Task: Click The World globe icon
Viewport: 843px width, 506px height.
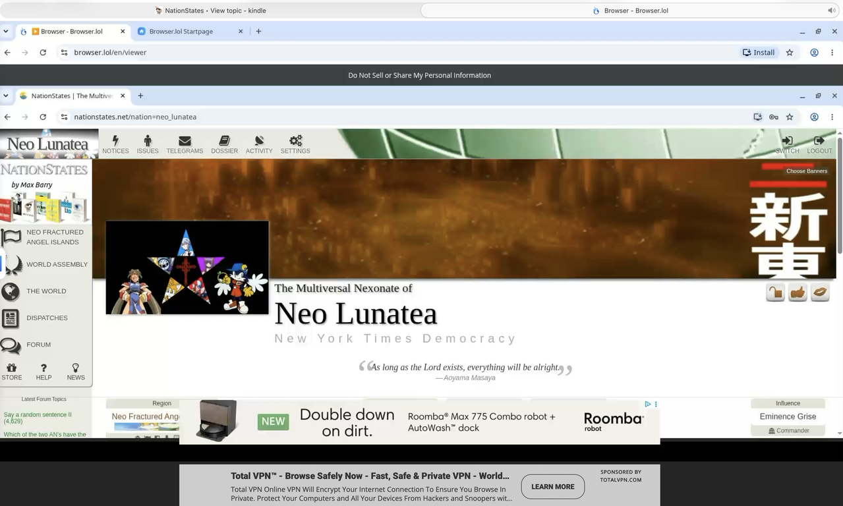Action: [11, 291]
